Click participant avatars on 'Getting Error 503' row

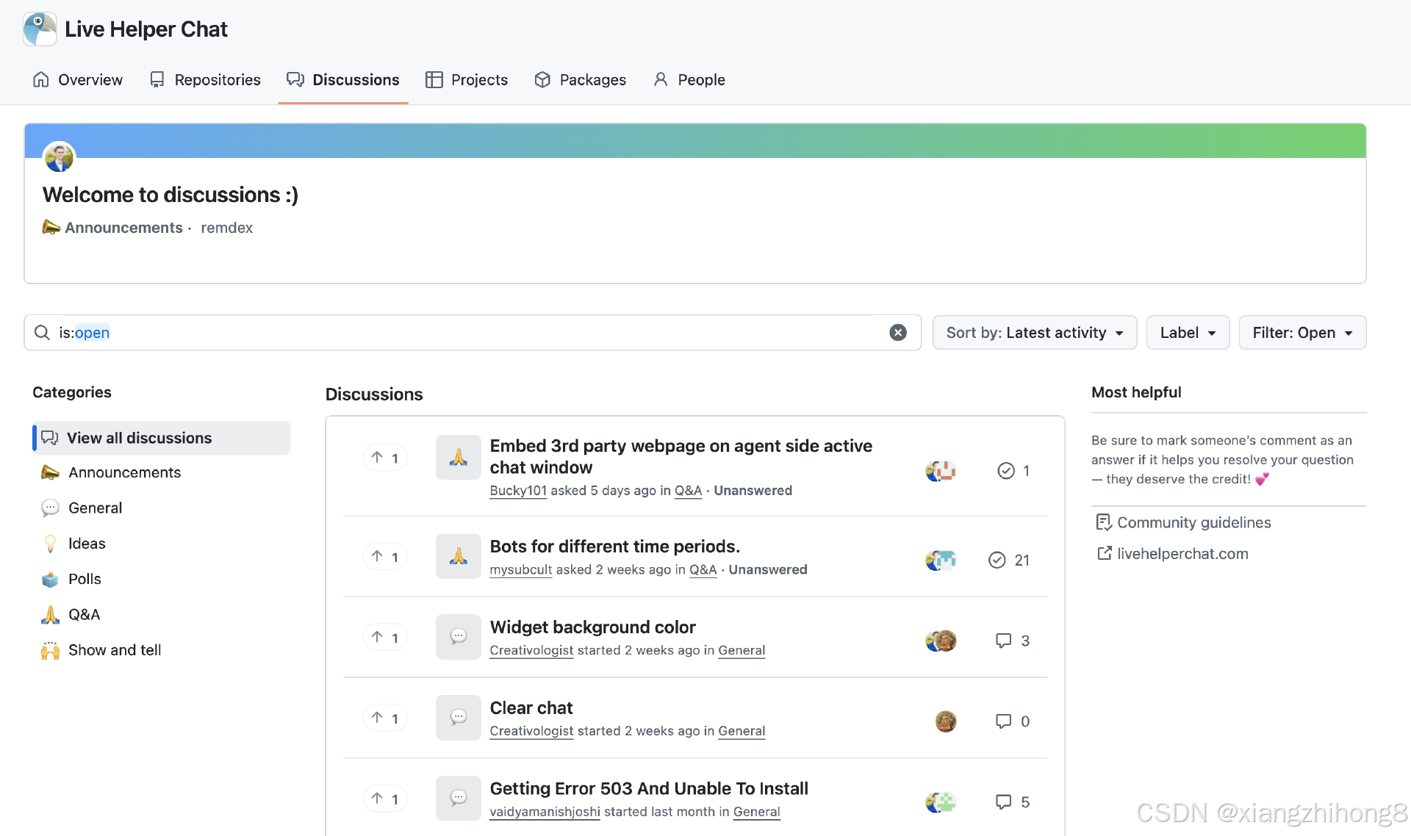point(941,802)
